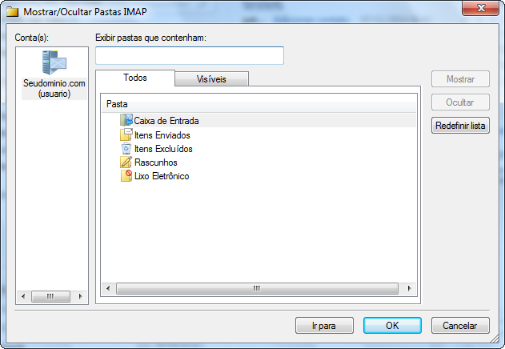Select the Seudominio.com account server icon
505x349 pixels.
54,62
